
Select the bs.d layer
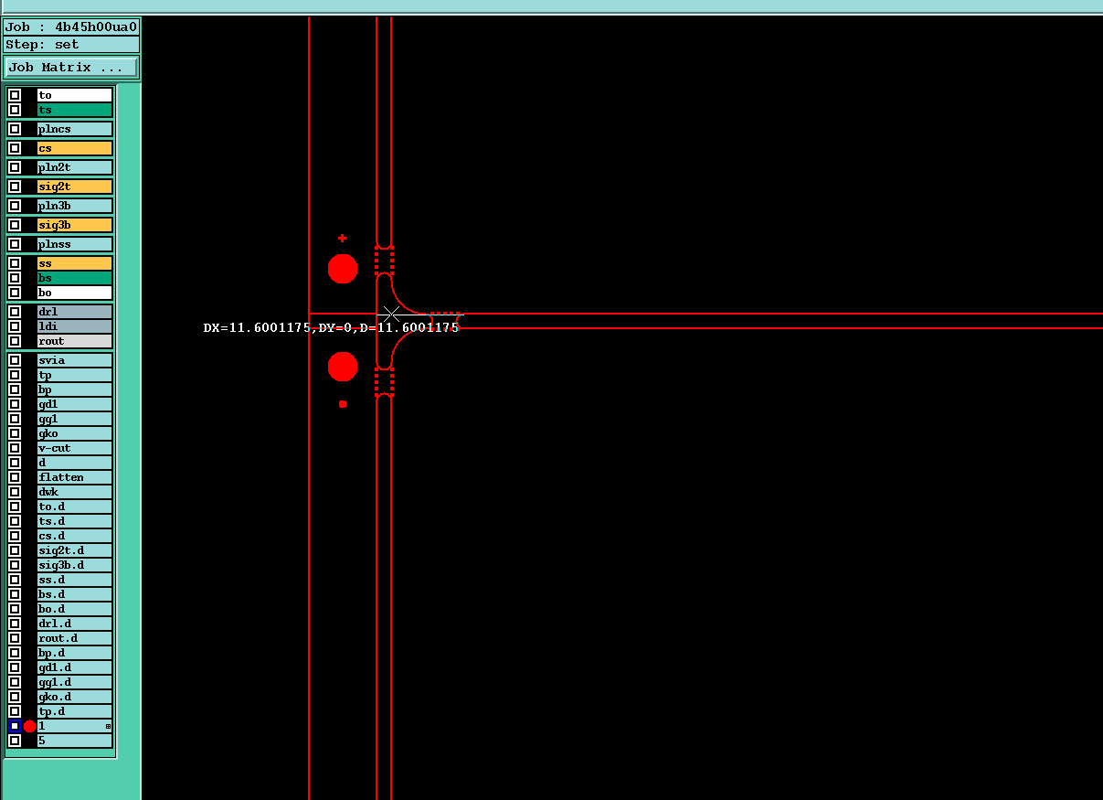pos(75,594)
